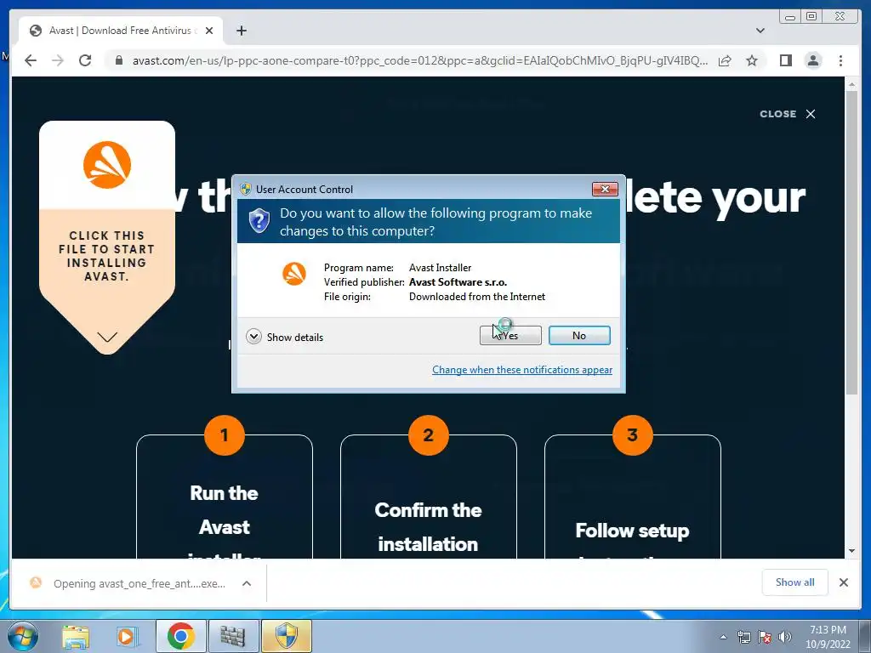
Task: Click Action Center flag tray icon
Action: 765,637
